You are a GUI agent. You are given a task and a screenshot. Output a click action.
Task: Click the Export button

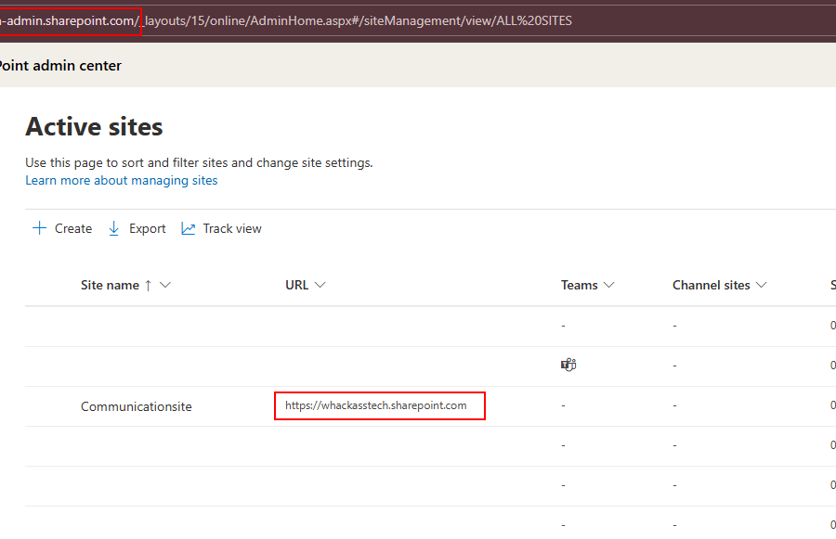pyautogui.click(x=137, y=228)
